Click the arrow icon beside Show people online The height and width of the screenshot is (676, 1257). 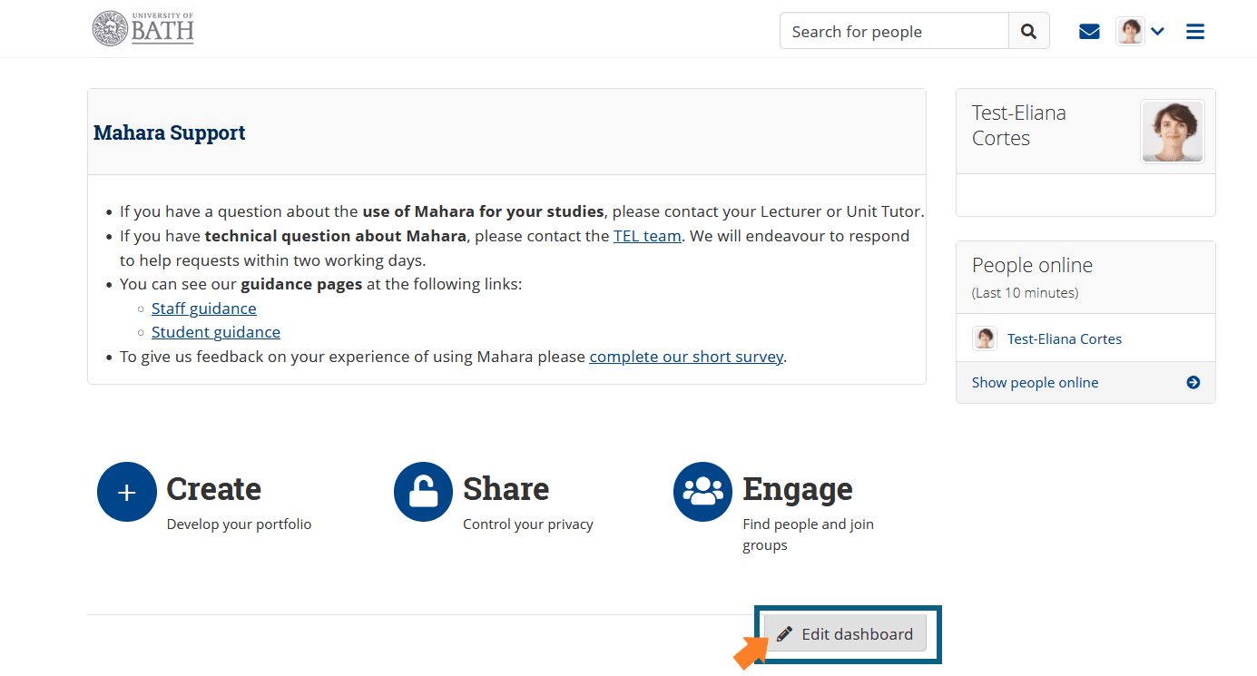coord(1192,382)
